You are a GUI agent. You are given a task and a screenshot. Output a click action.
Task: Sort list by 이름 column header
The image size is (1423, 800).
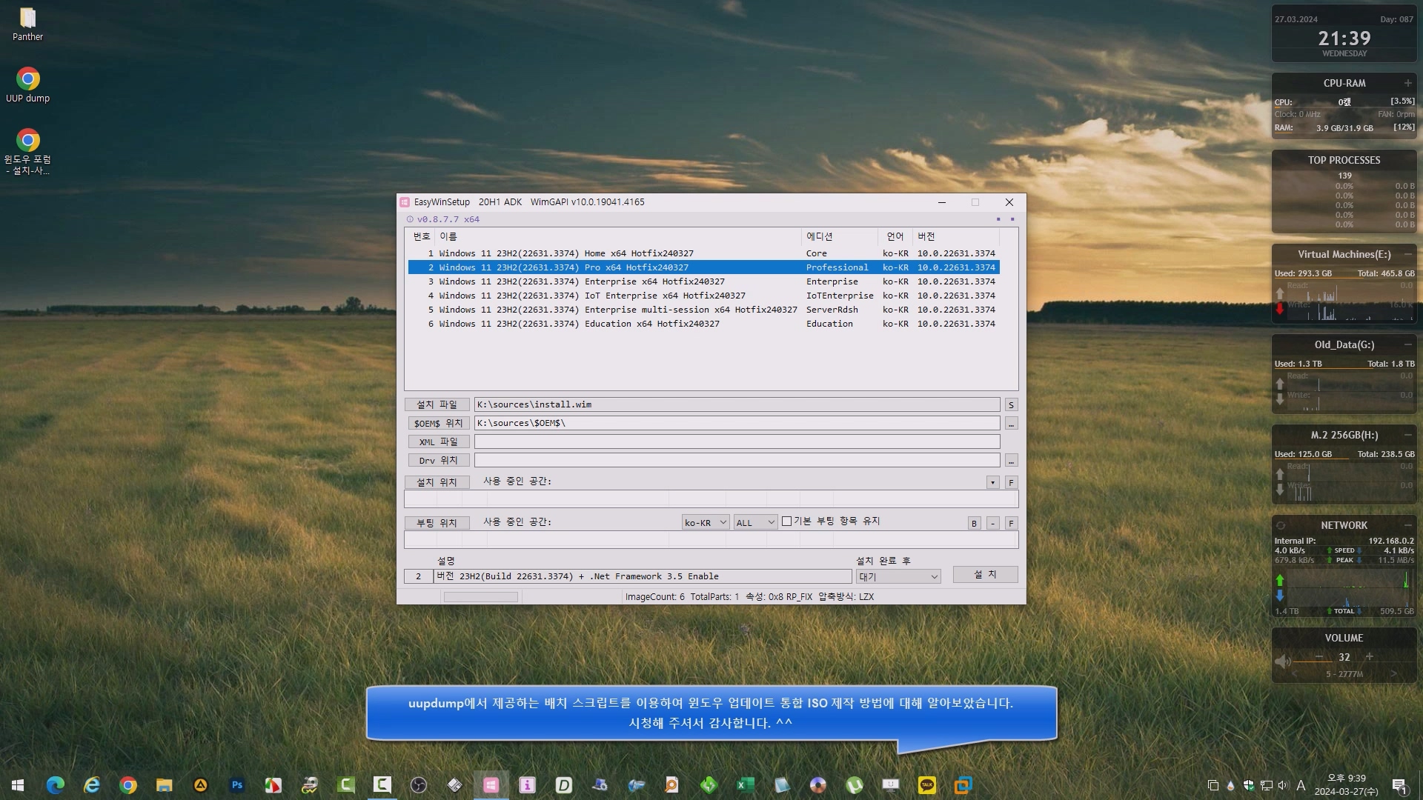point(617,236)
